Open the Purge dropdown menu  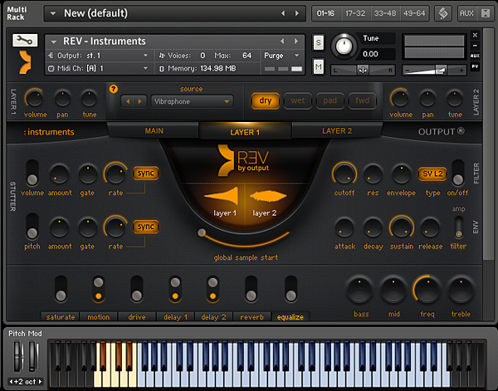click(282, 56)
